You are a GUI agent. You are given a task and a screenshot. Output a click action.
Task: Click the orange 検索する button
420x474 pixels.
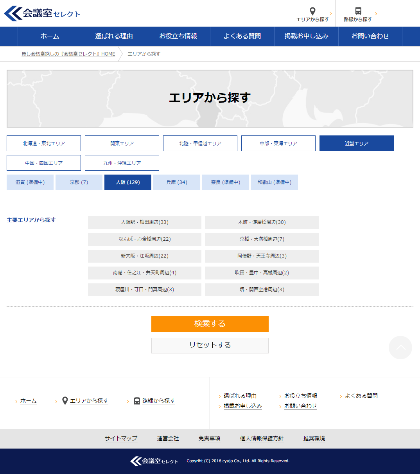tap(210, 324)
